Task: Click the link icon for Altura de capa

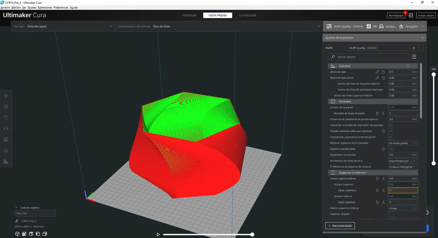Action: (x=377, y=72)
